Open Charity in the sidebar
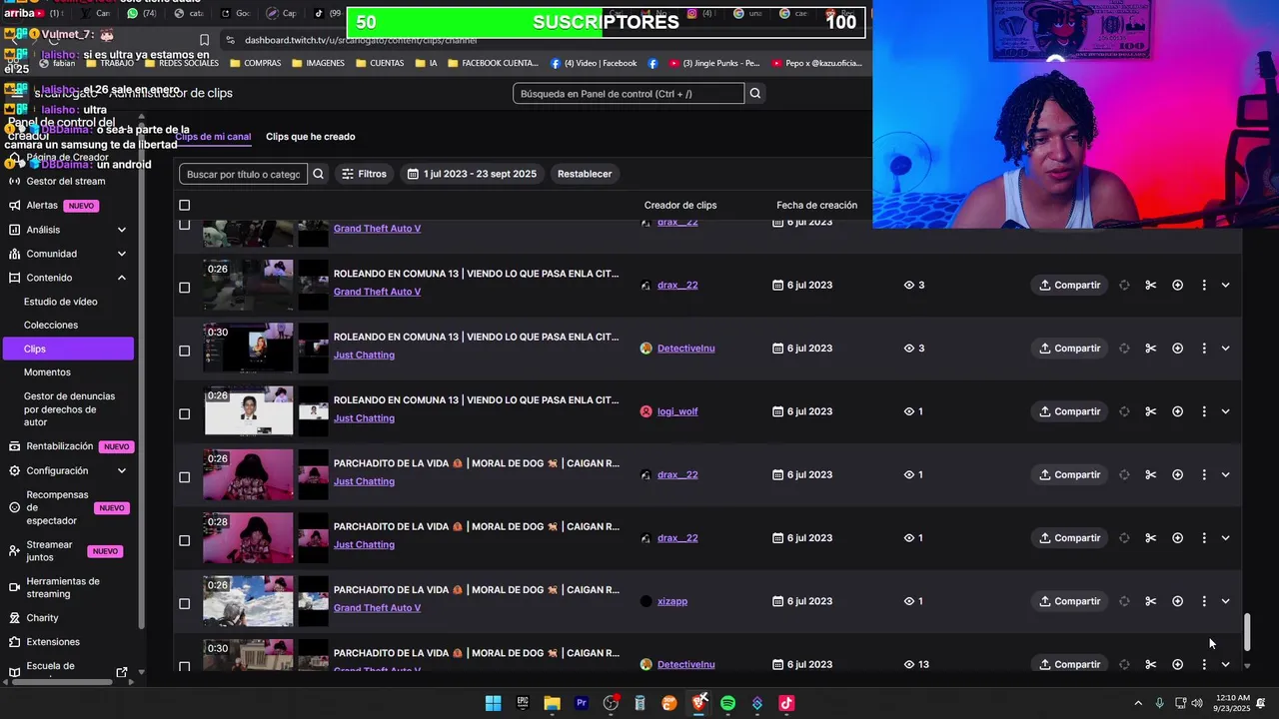Viewport: 1279px width, 719px height. click(42, 618)
